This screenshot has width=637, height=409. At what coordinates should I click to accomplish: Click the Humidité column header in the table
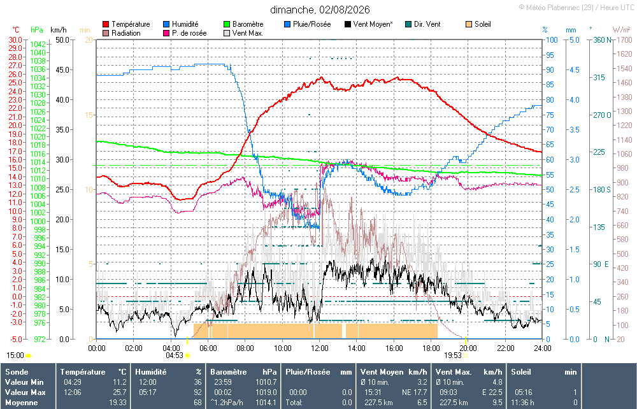tap(151, 372)
